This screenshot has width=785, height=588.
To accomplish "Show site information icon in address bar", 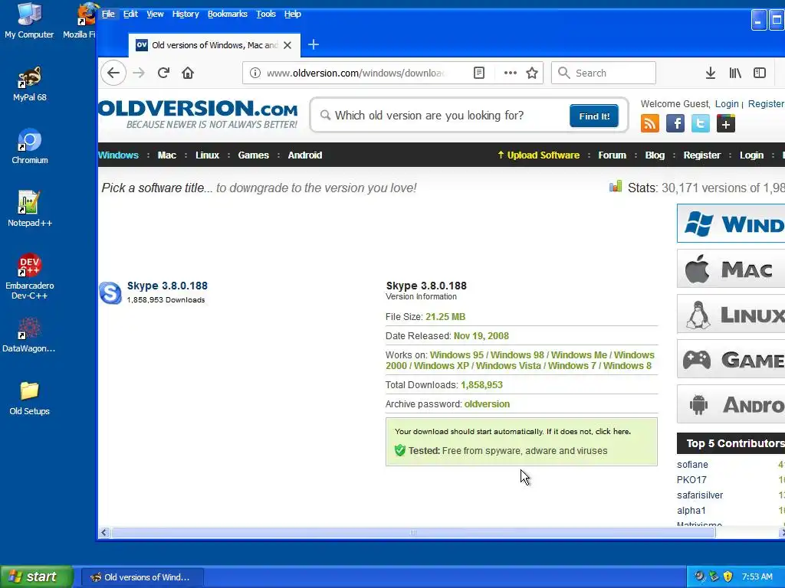I will click(255, 73).
